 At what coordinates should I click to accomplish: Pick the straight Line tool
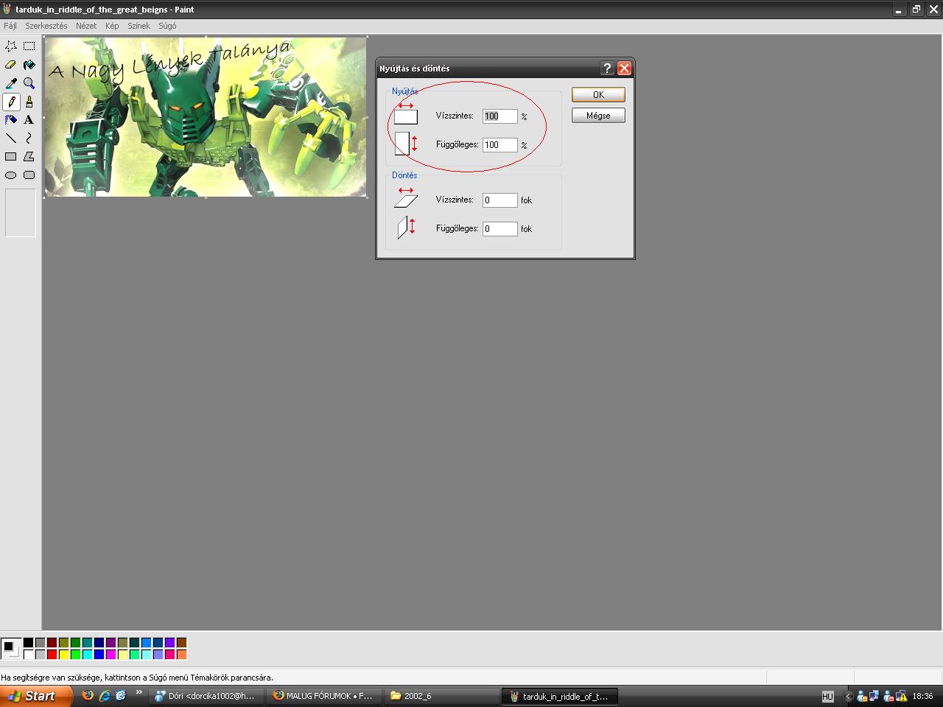[x=11, y=138]
